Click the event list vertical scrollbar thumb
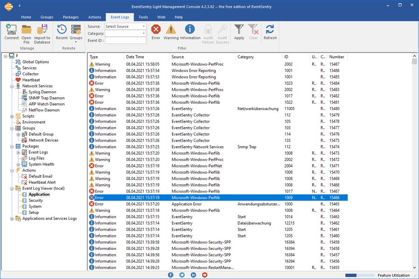Image resolution: width=419 pixels, height=279 pixels. point(415,61)
